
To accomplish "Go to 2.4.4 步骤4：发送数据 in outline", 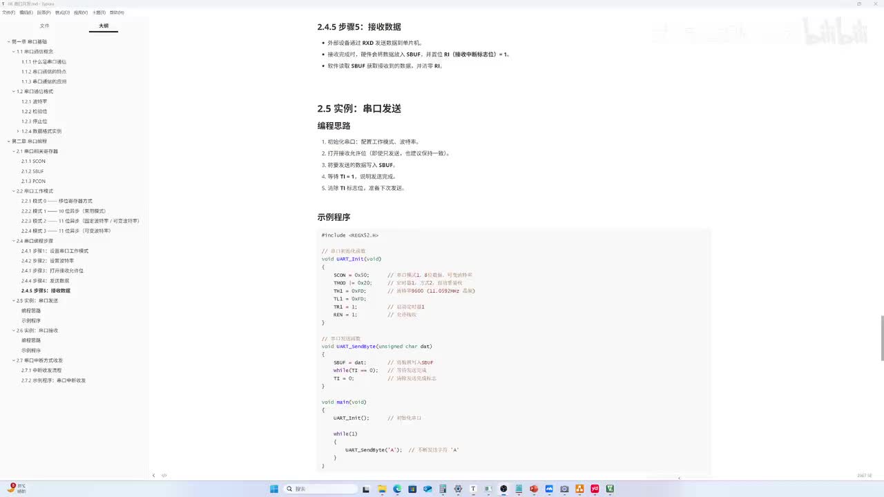I will pyautogui.click(x=46, y=280).
